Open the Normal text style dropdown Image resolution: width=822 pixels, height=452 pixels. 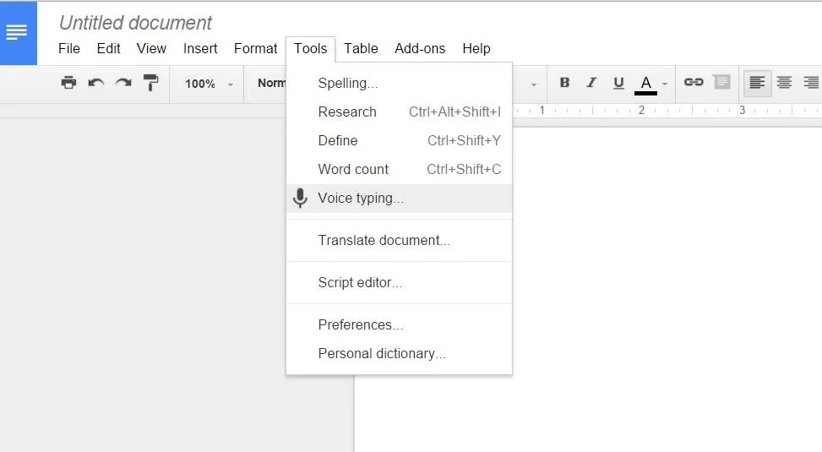tap(271, 83)
